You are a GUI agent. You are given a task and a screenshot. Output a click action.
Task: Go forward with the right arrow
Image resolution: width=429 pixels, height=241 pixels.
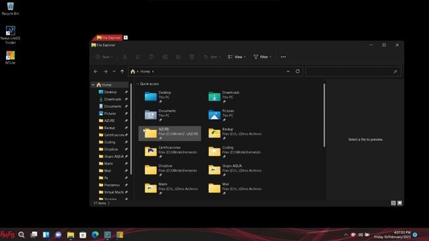[x=105, y=72]
